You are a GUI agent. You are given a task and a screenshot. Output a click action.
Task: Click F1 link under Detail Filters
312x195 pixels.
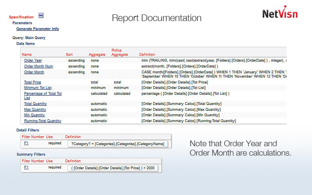click(x=26, y=143)
